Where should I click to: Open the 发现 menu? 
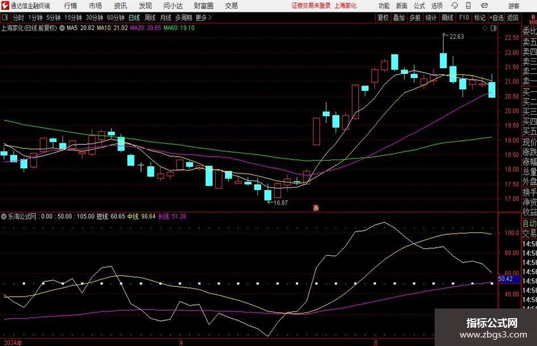point(145,6)
